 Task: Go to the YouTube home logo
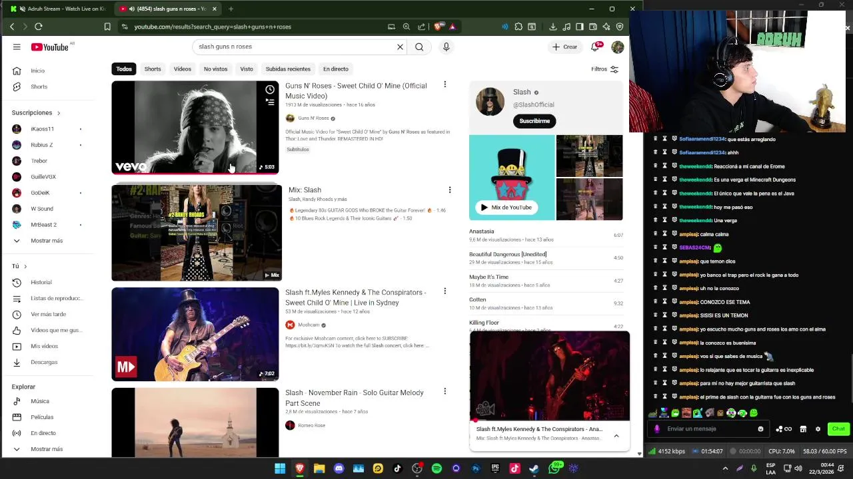click(x=49, y=47)
